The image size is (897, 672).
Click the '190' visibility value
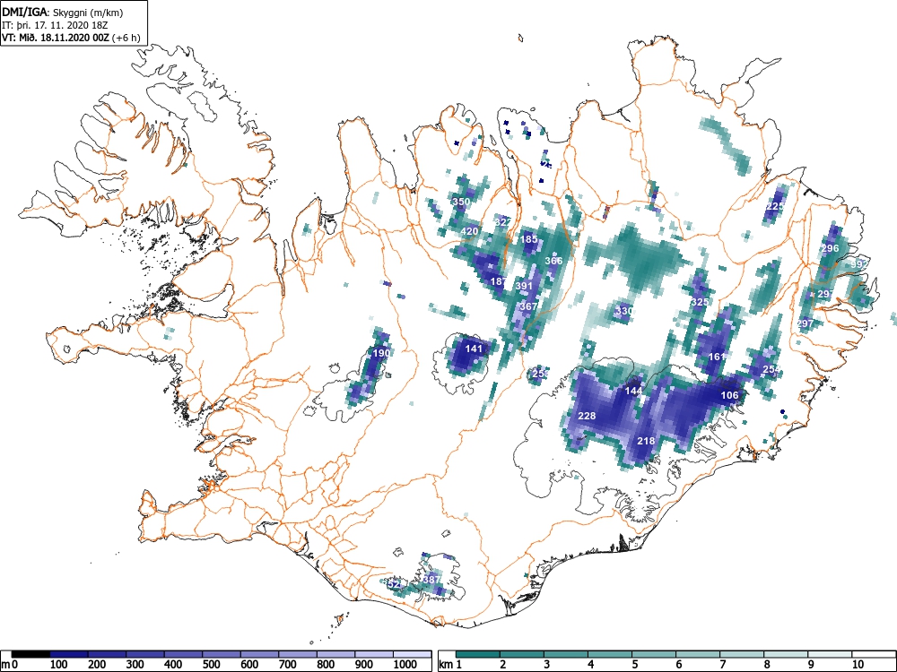(381, 353)
